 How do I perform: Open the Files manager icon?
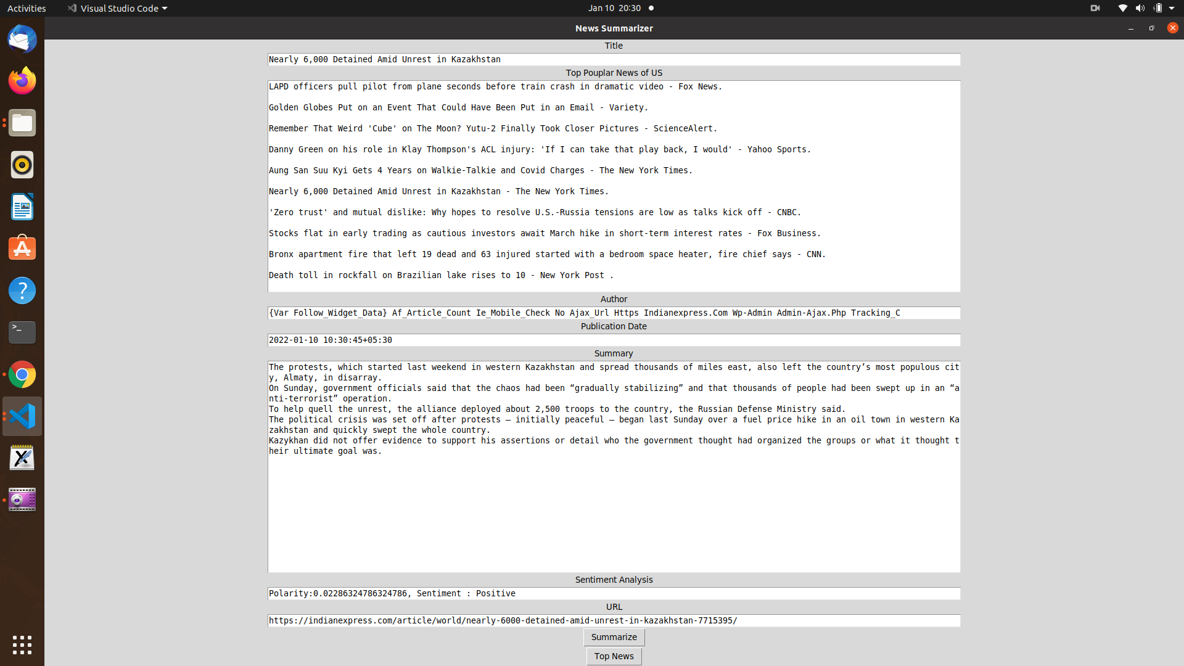point(22,123)
